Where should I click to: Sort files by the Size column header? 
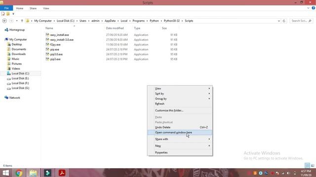point(164,28)
